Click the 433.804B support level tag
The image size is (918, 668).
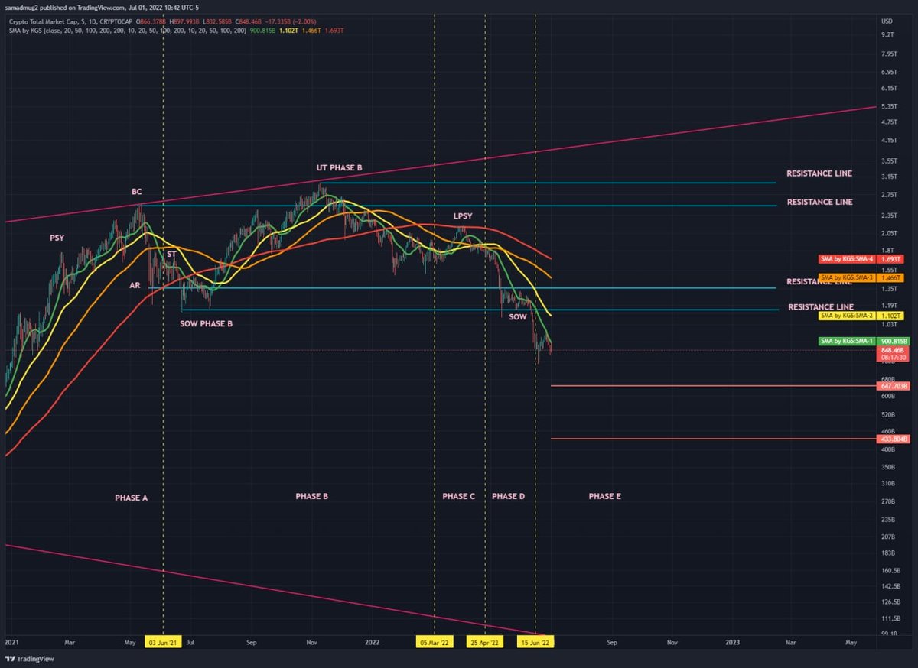894,439
